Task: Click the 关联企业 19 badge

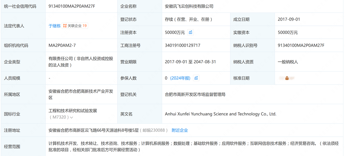Action: 77,26
